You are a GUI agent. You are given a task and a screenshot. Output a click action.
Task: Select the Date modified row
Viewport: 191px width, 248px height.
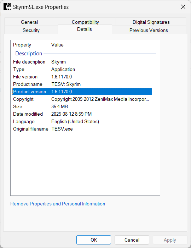[82, 114]
